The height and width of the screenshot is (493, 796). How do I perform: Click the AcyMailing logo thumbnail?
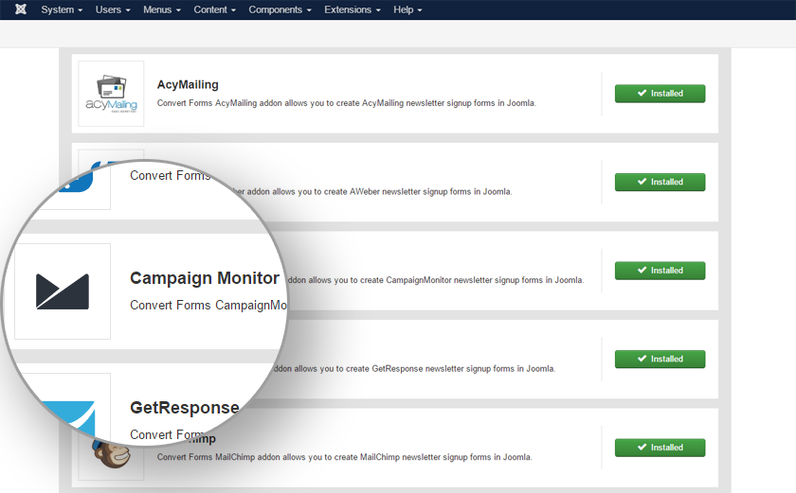(x=111, y=94)
